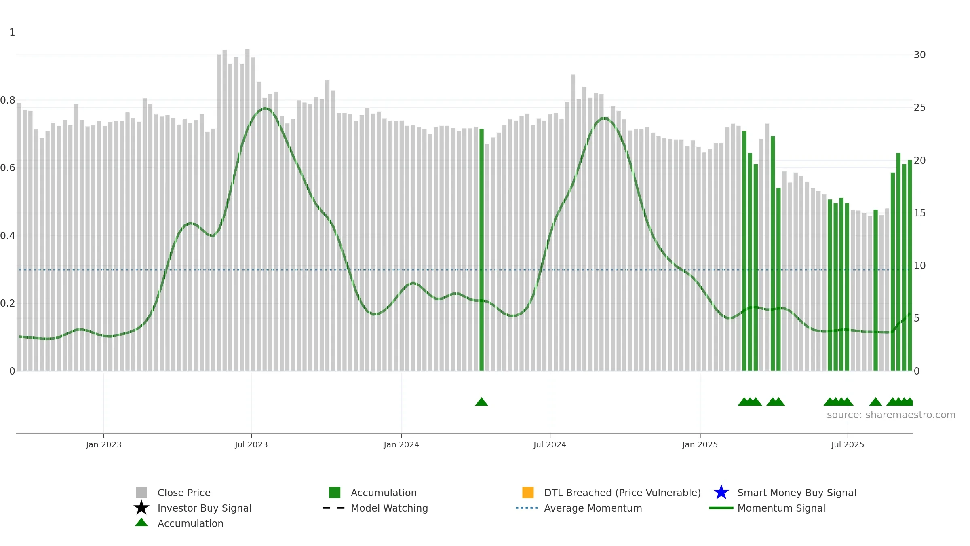Click the lone accumulation triangle marker before Jul 2024
The image size is (970, 546).
[x=481, y=402]
